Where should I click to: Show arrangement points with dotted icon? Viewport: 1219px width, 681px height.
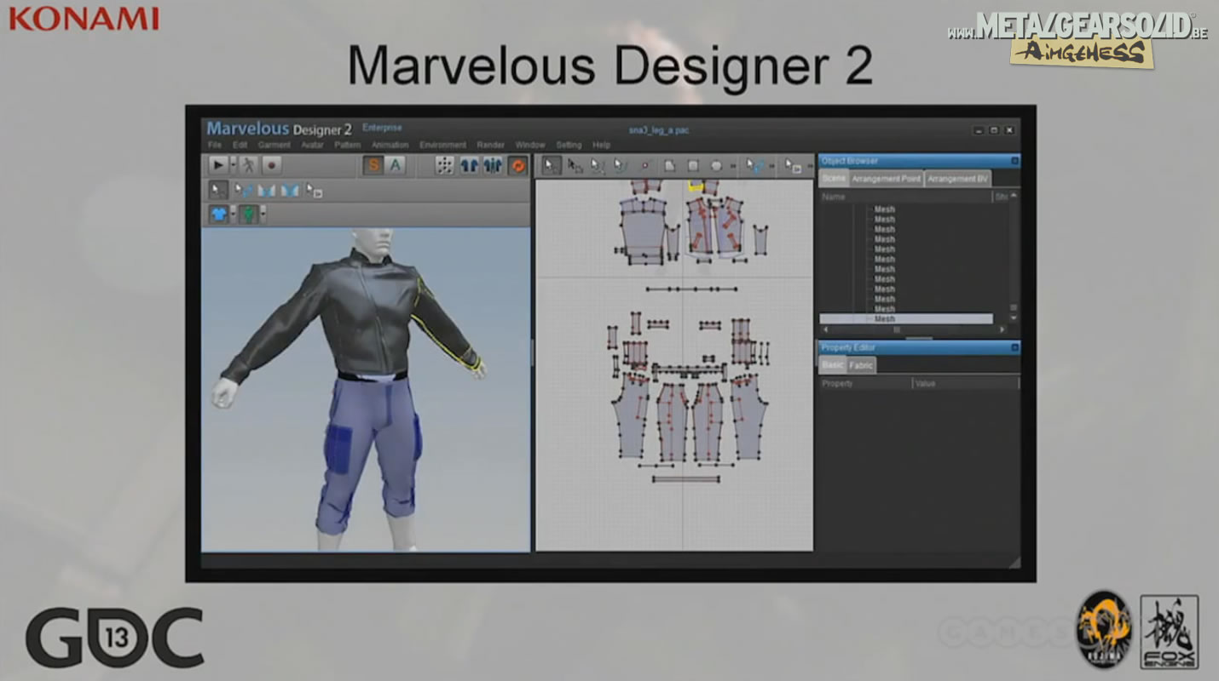click(x=444, y=165)
